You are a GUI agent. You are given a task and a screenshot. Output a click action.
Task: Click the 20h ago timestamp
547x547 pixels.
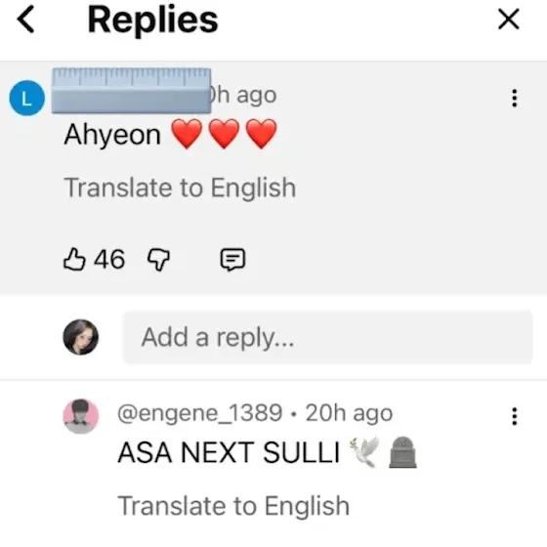(x=349, y=413)
